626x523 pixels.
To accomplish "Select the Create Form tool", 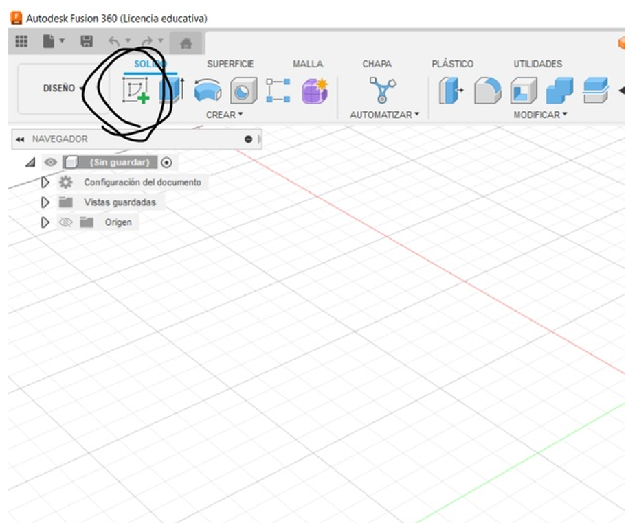I will [x=315, y=91].
